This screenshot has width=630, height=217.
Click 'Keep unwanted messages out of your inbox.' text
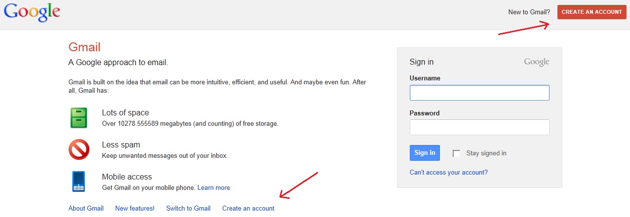(165, 156)
